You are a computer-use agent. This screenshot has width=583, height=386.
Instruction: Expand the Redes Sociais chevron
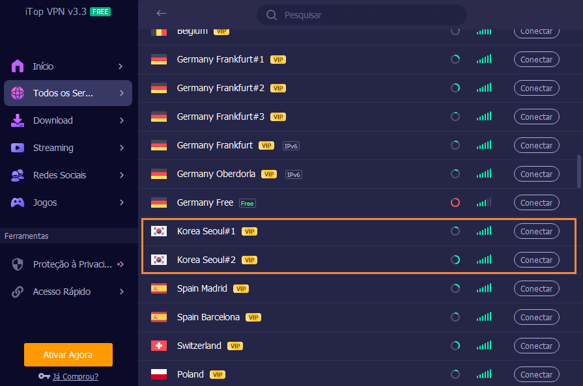coord(122,175)
